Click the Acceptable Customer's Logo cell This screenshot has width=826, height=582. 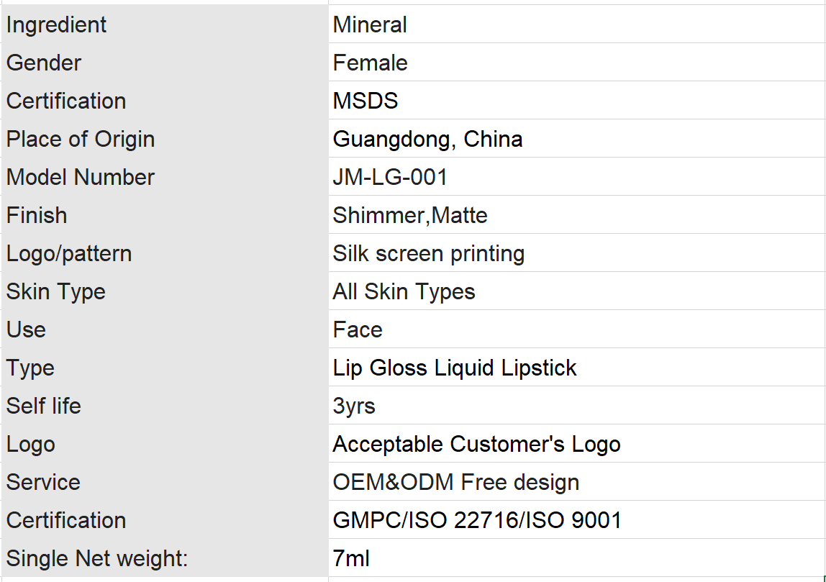pos(577,443)
